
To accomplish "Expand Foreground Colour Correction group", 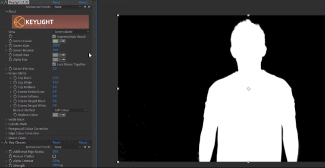I will pyautogui.click(x=6, y=129).
